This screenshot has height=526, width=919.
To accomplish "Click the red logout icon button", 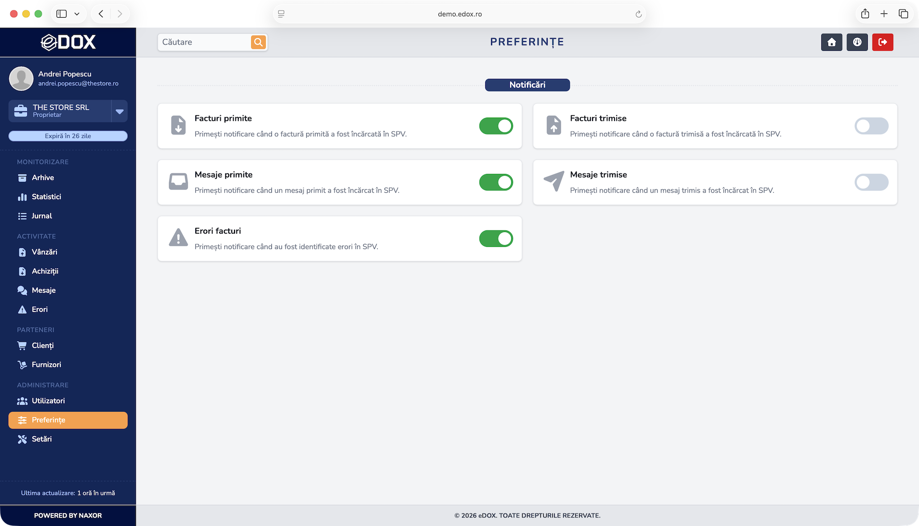I will pos(883,42).
